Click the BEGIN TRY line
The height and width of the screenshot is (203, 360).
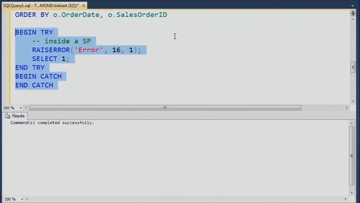click(34, 33)
